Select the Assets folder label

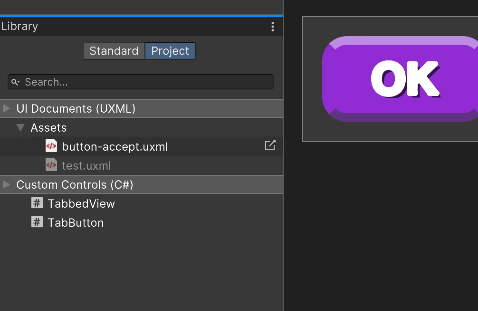(x=48, y=127)
